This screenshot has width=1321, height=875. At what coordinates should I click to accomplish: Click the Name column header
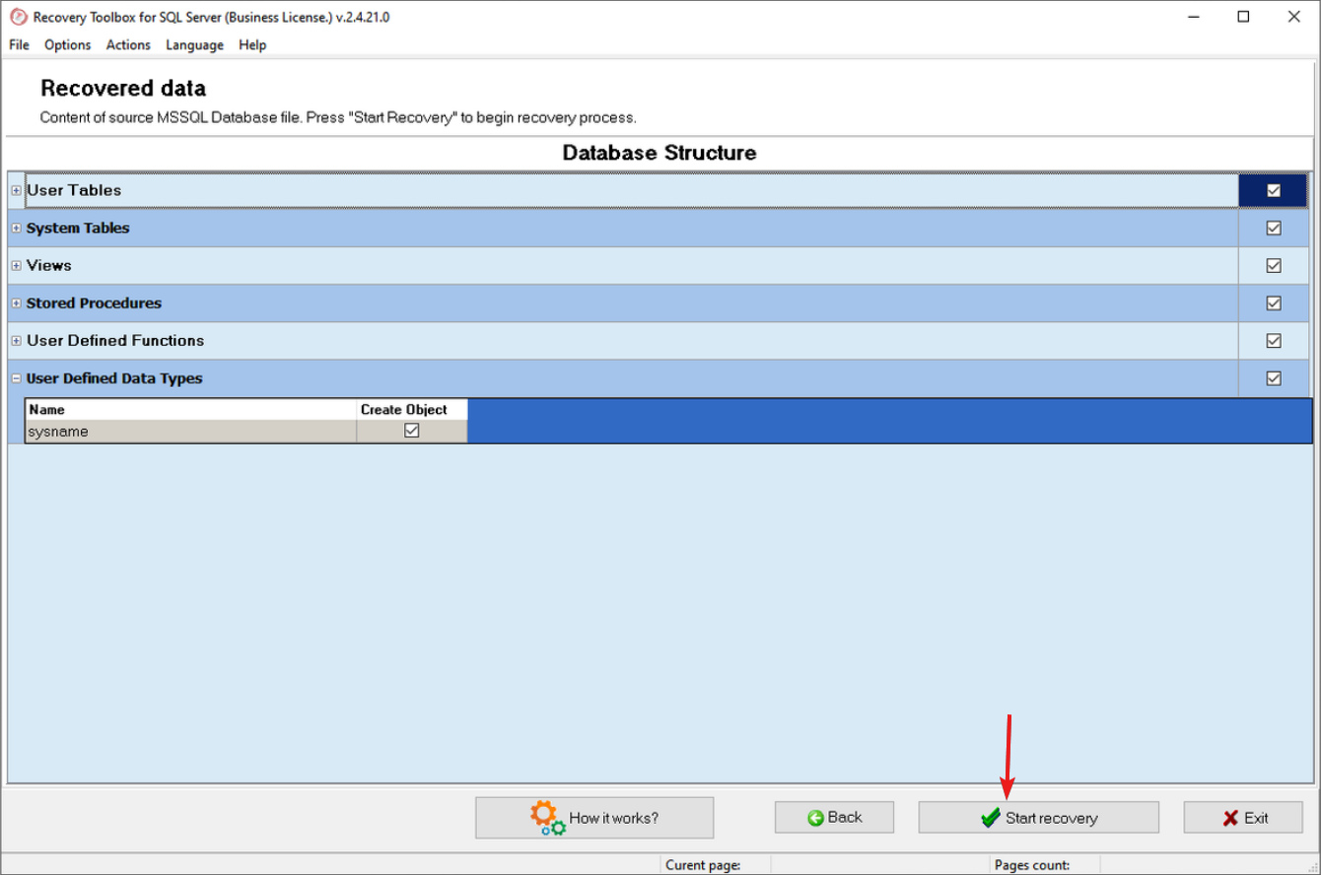tap(191, 409)
